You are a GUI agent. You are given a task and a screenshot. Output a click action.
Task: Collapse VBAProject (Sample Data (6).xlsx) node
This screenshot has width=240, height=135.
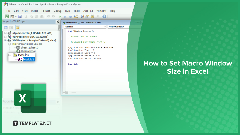(x=5, y=40)
